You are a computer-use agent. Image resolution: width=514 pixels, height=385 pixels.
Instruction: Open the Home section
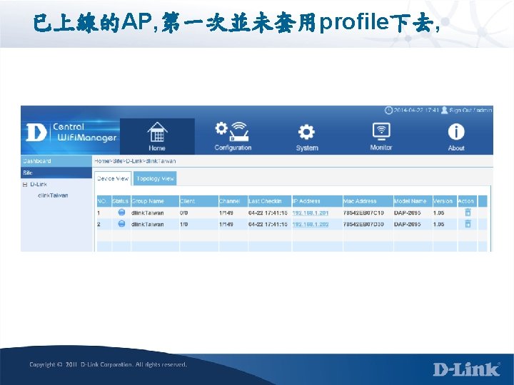[x=157, y=136]
